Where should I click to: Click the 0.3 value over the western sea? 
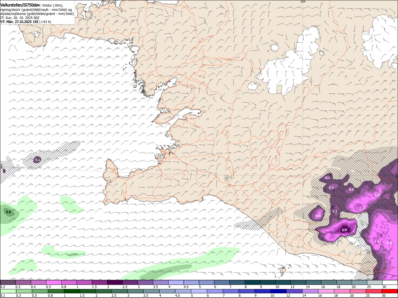tap(37, 160)
